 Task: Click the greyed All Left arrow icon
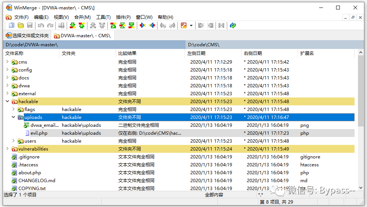[x=210, y=25]
